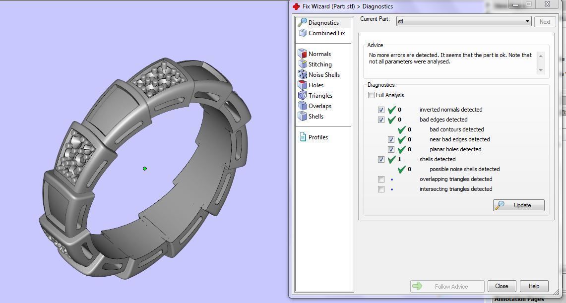Click the Next button
Screen dimensions: 566x303
point(545,22)
